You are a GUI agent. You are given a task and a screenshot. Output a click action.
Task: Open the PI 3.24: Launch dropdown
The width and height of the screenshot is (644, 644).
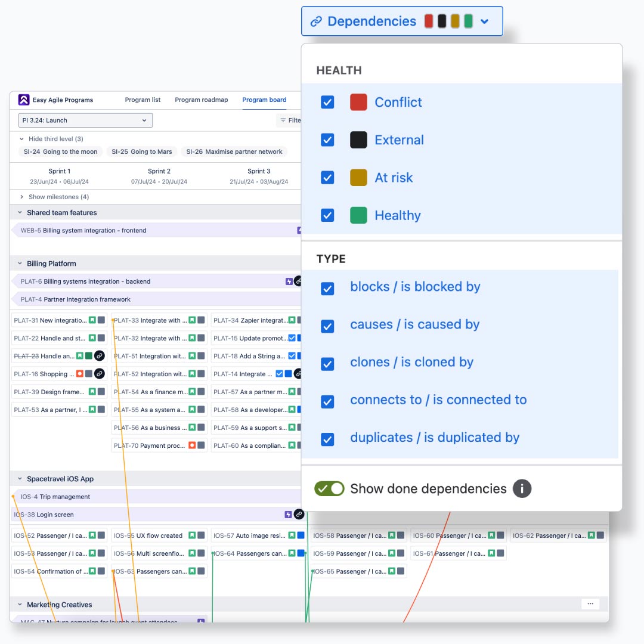85,120
